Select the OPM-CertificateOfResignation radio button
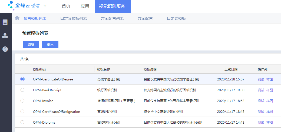The height and width of the screenshot is (132, 281). click(22, 111)
